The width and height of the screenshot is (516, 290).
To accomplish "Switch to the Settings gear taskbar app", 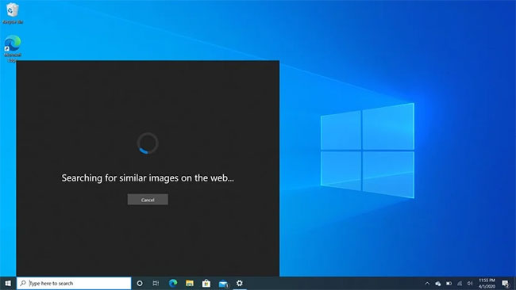I will [240, 283].
